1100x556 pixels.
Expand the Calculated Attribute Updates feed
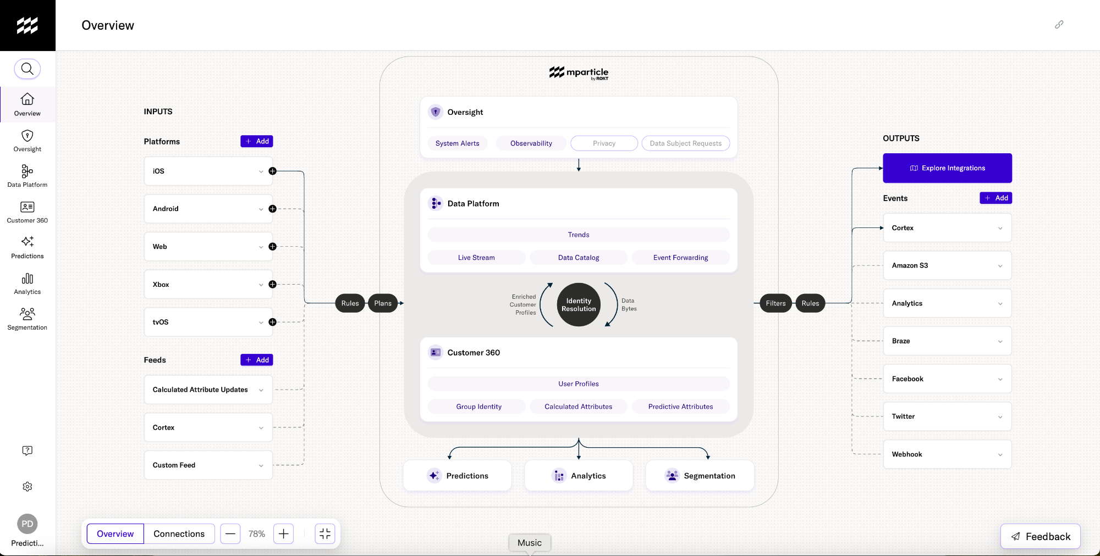point(261,390)
